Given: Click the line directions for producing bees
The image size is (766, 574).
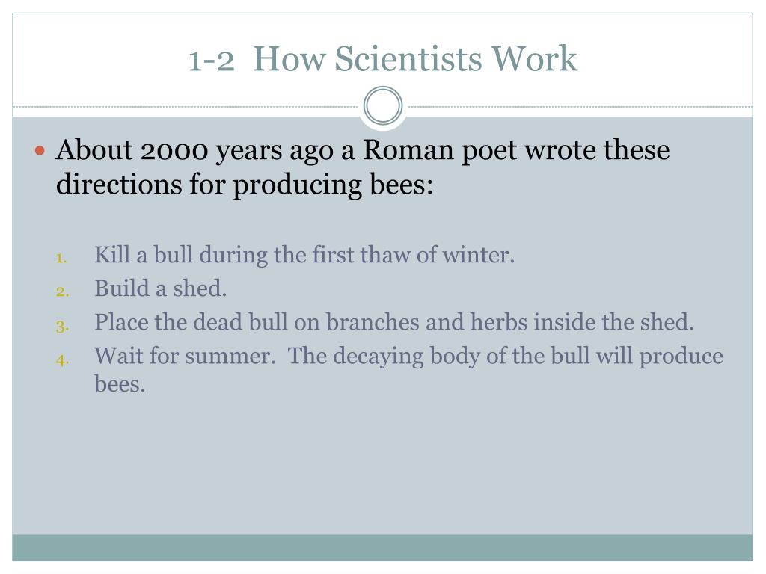Looking at the screenshot, I should click(245, 185).
